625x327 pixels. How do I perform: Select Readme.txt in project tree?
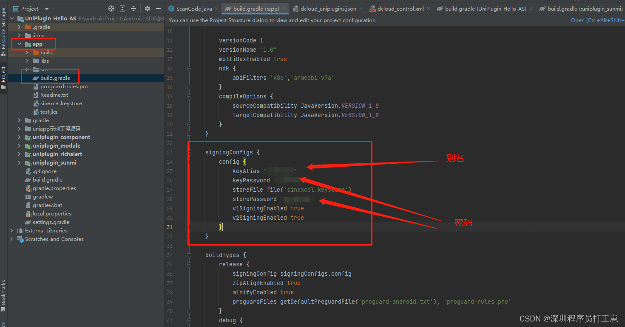54,95
